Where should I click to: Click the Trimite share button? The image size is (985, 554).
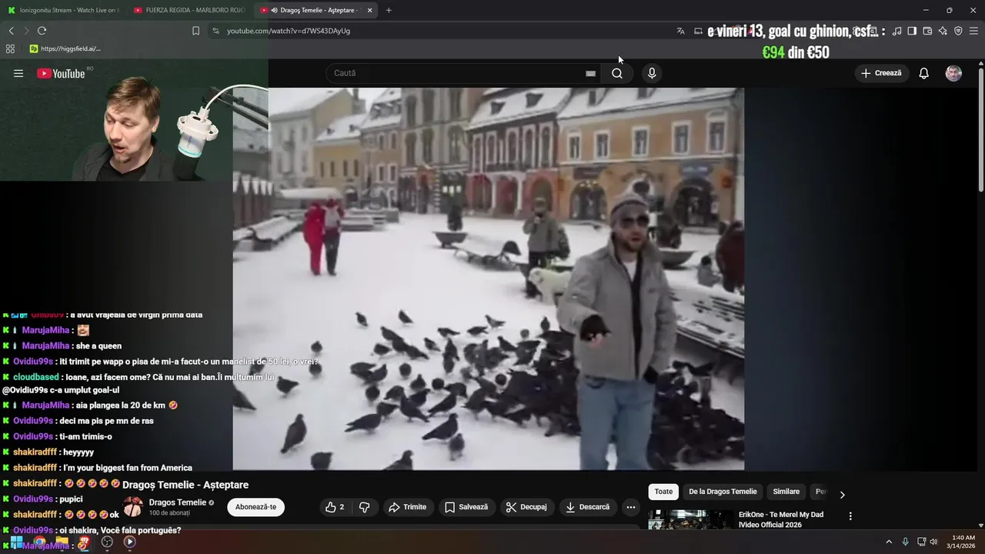[x=407, y=507]
